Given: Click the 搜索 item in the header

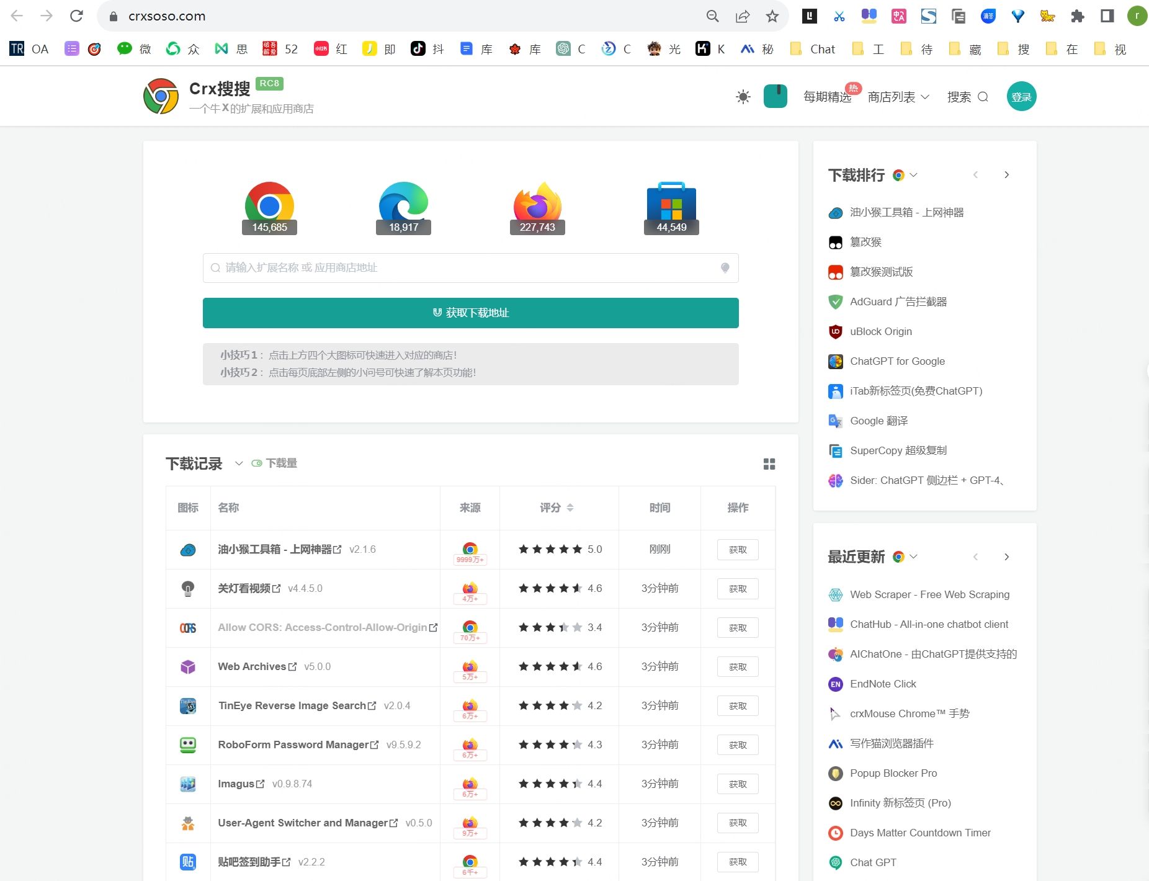Looking at the screenshot, I should [x=967, y=97].
